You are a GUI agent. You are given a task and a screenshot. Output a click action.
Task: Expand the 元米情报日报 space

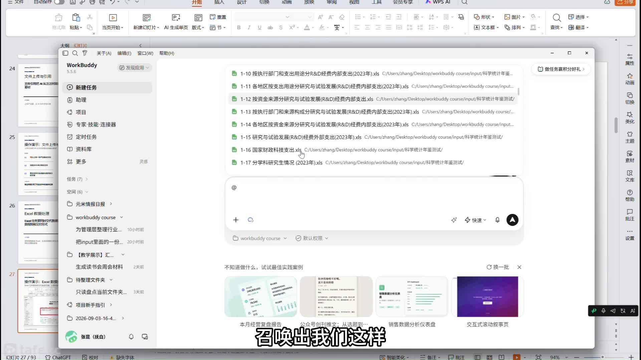point(111,204)
